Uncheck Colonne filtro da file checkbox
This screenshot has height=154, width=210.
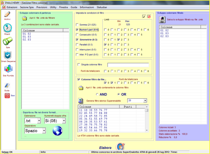click(x=79, y=79)
